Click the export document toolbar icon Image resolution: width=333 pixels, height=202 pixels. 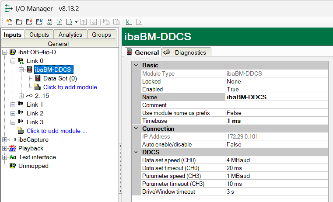tap(70, 21)
